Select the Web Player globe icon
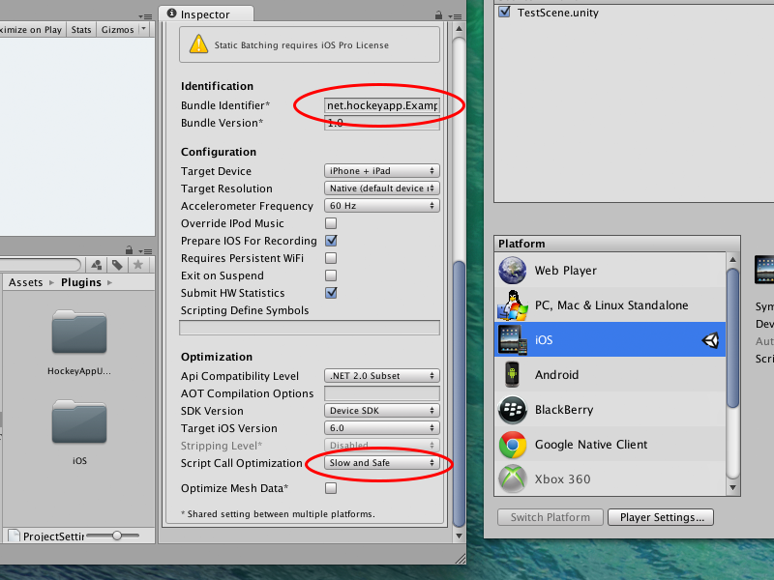 click(x=513, y=271)
